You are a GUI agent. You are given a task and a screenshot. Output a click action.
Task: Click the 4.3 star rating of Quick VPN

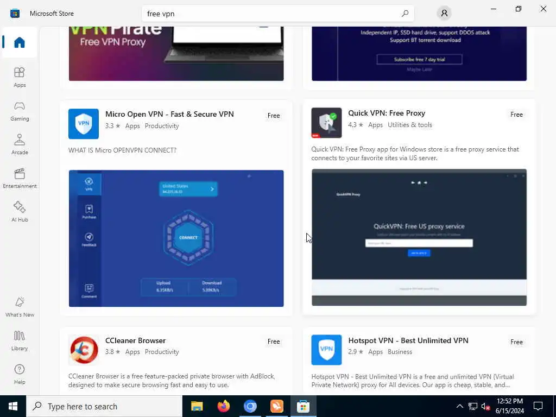pos(356,125)
